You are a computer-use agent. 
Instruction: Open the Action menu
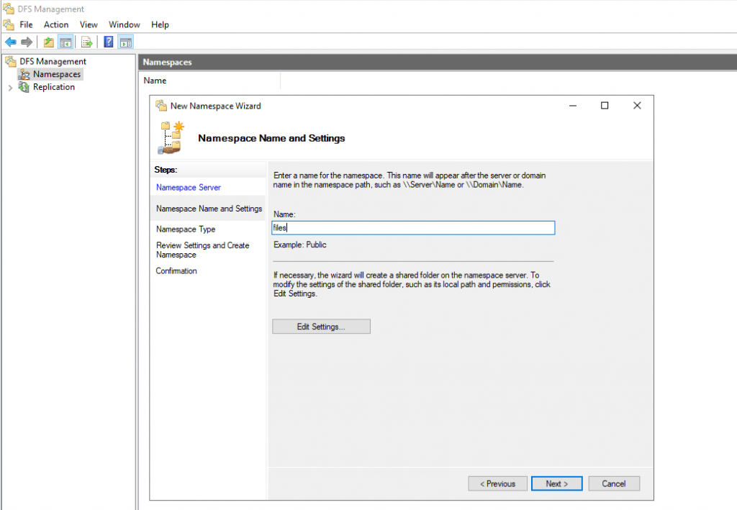click(56, 24)
